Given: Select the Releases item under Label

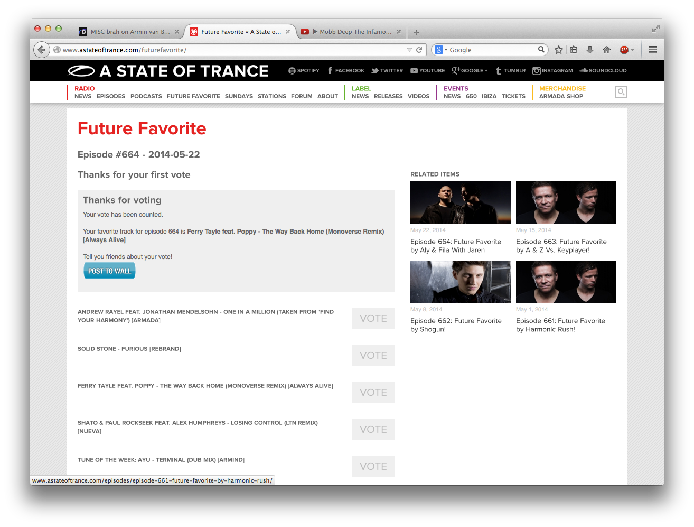Looking at the screenshot, I should [x=388, y=96].
